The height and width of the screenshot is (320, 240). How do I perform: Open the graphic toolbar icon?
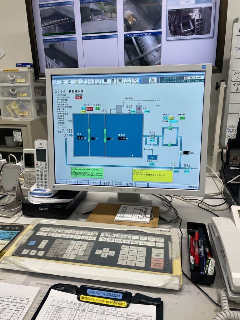[x=91, y=81]
